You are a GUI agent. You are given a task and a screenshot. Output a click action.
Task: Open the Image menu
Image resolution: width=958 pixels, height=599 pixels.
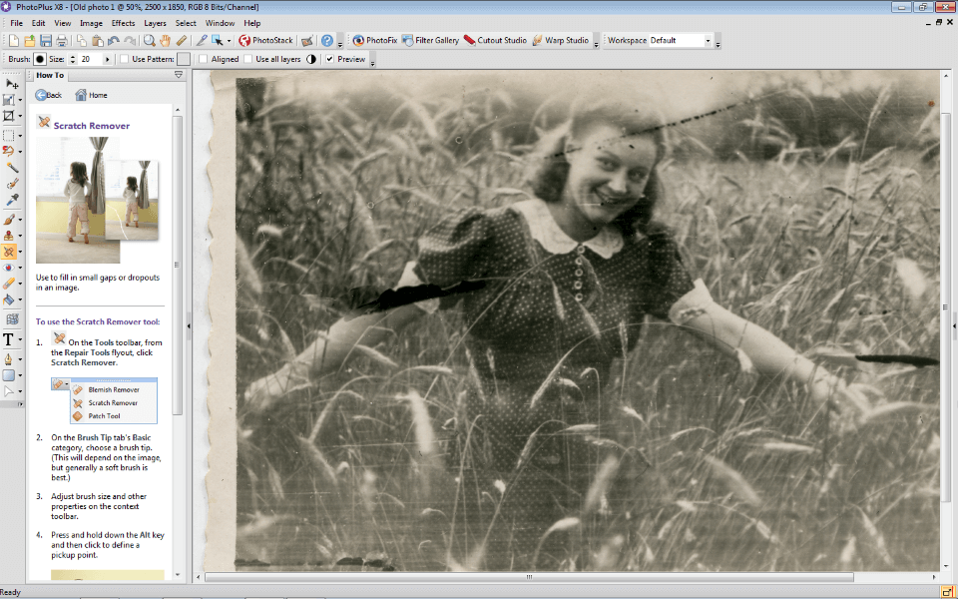[x=91, y=23]
